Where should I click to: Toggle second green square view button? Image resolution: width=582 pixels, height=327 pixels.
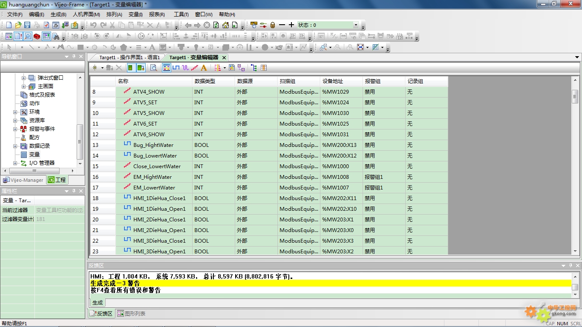tap(141, 68)
